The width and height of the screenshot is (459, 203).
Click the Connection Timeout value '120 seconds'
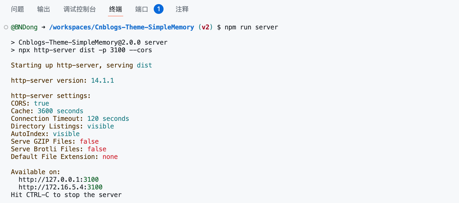pos(108,119)
